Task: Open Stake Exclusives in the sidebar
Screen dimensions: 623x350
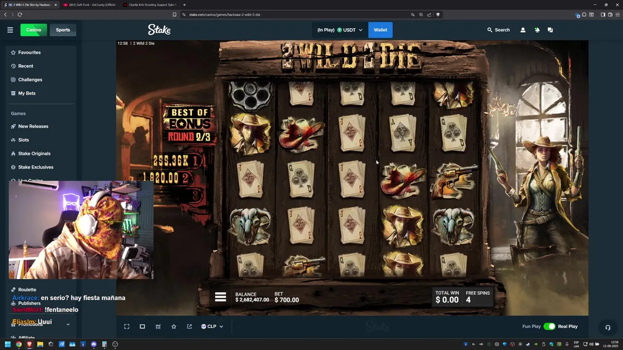Action: (41, 167)
